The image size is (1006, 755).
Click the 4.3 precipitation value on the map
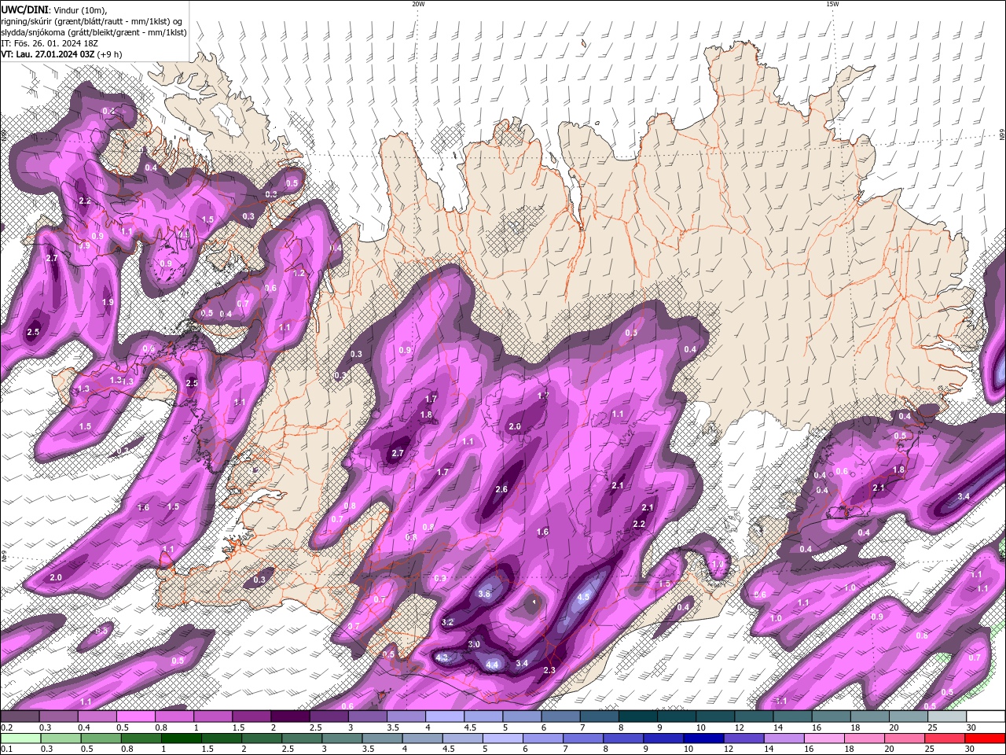pyautogui.click(x=442, y=657)
